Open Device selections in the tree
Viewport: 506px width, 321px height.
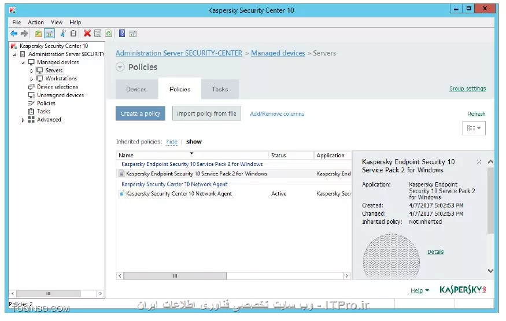click(57, 87)
